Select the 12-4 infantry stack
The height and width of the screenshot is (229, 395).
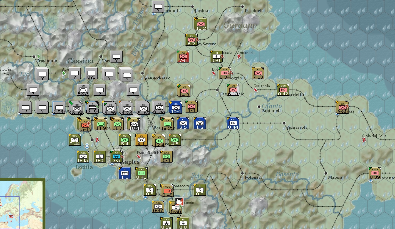(159, 141)
